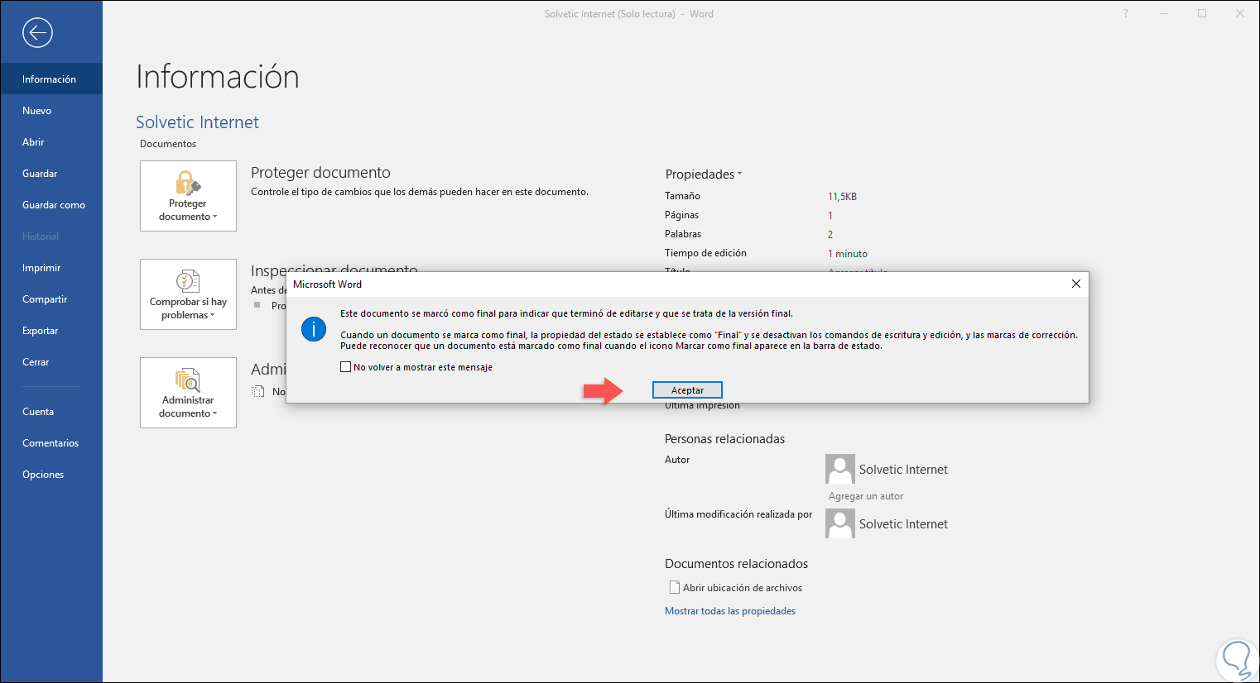Choose Abrir from the sidebar
1260x683 pixels.
point(51,142)
